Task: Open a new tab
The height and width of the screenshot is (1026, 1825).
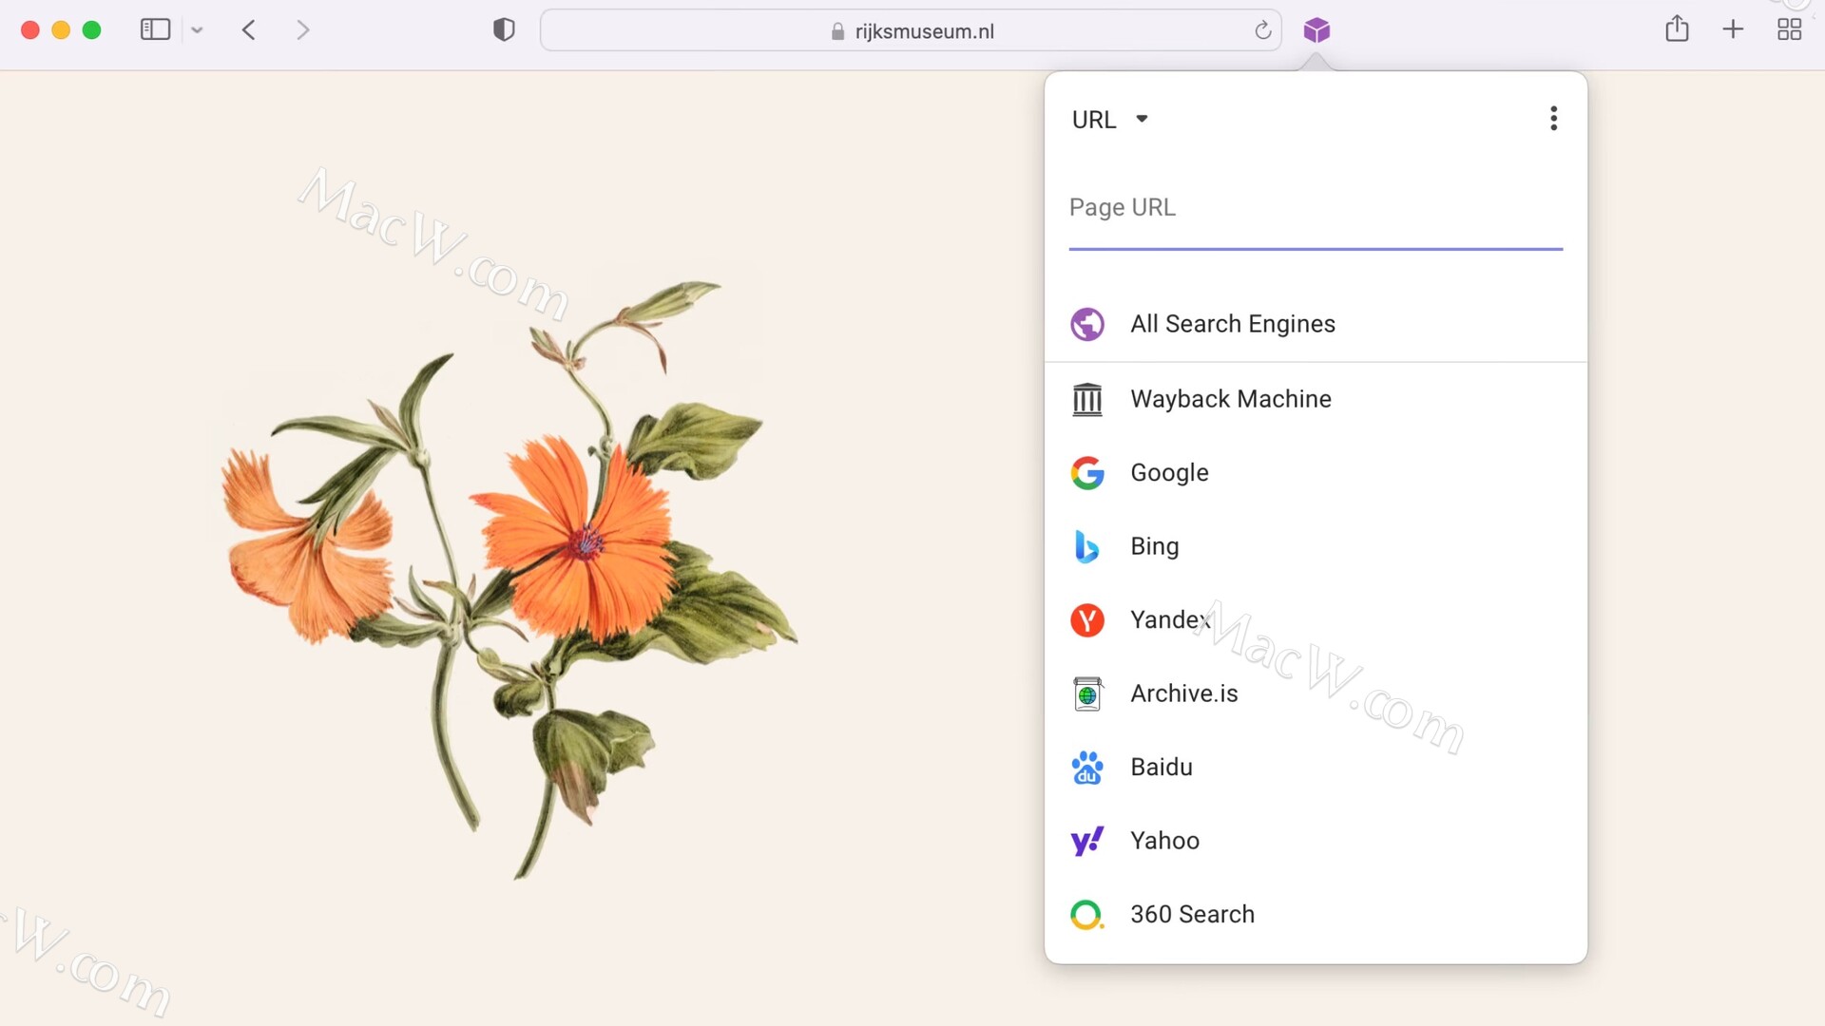Action: click(1733, 29)
